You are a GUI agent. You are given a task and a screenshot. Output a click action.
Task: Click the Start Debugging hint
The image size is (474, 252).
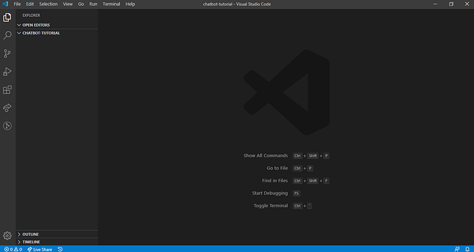click(x=270, y=193)
